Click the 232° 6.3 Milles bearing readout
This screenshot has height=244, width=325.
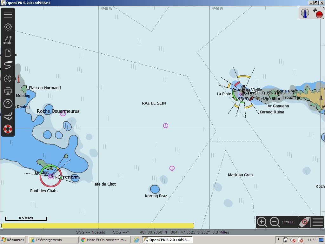pos(216,232)
